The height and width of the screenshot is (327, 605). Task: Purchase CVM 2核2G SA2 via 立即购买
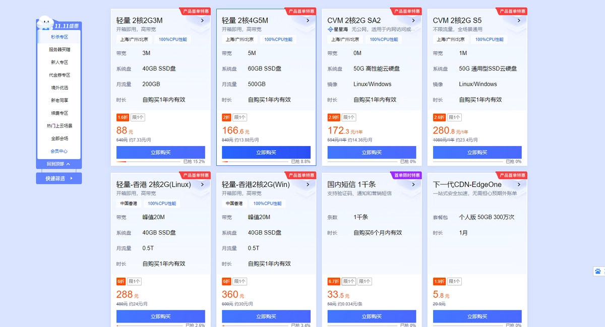[372, 153]
